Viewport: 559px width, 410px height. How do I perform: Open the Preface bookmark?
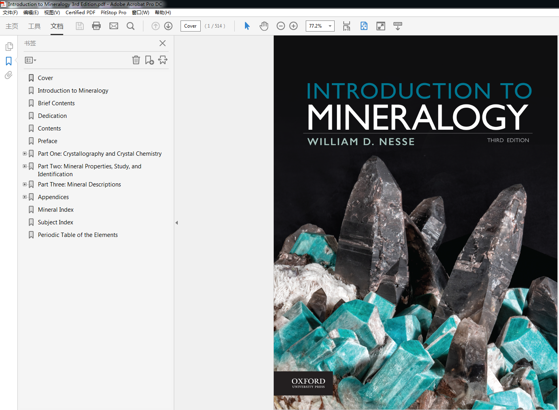tap(47, 141)
